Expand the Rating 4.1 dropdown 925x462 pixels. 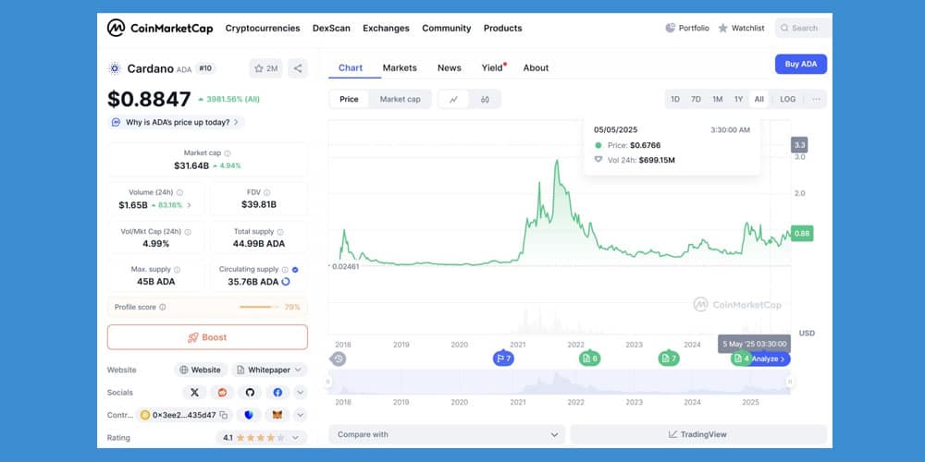click(262, 438)
